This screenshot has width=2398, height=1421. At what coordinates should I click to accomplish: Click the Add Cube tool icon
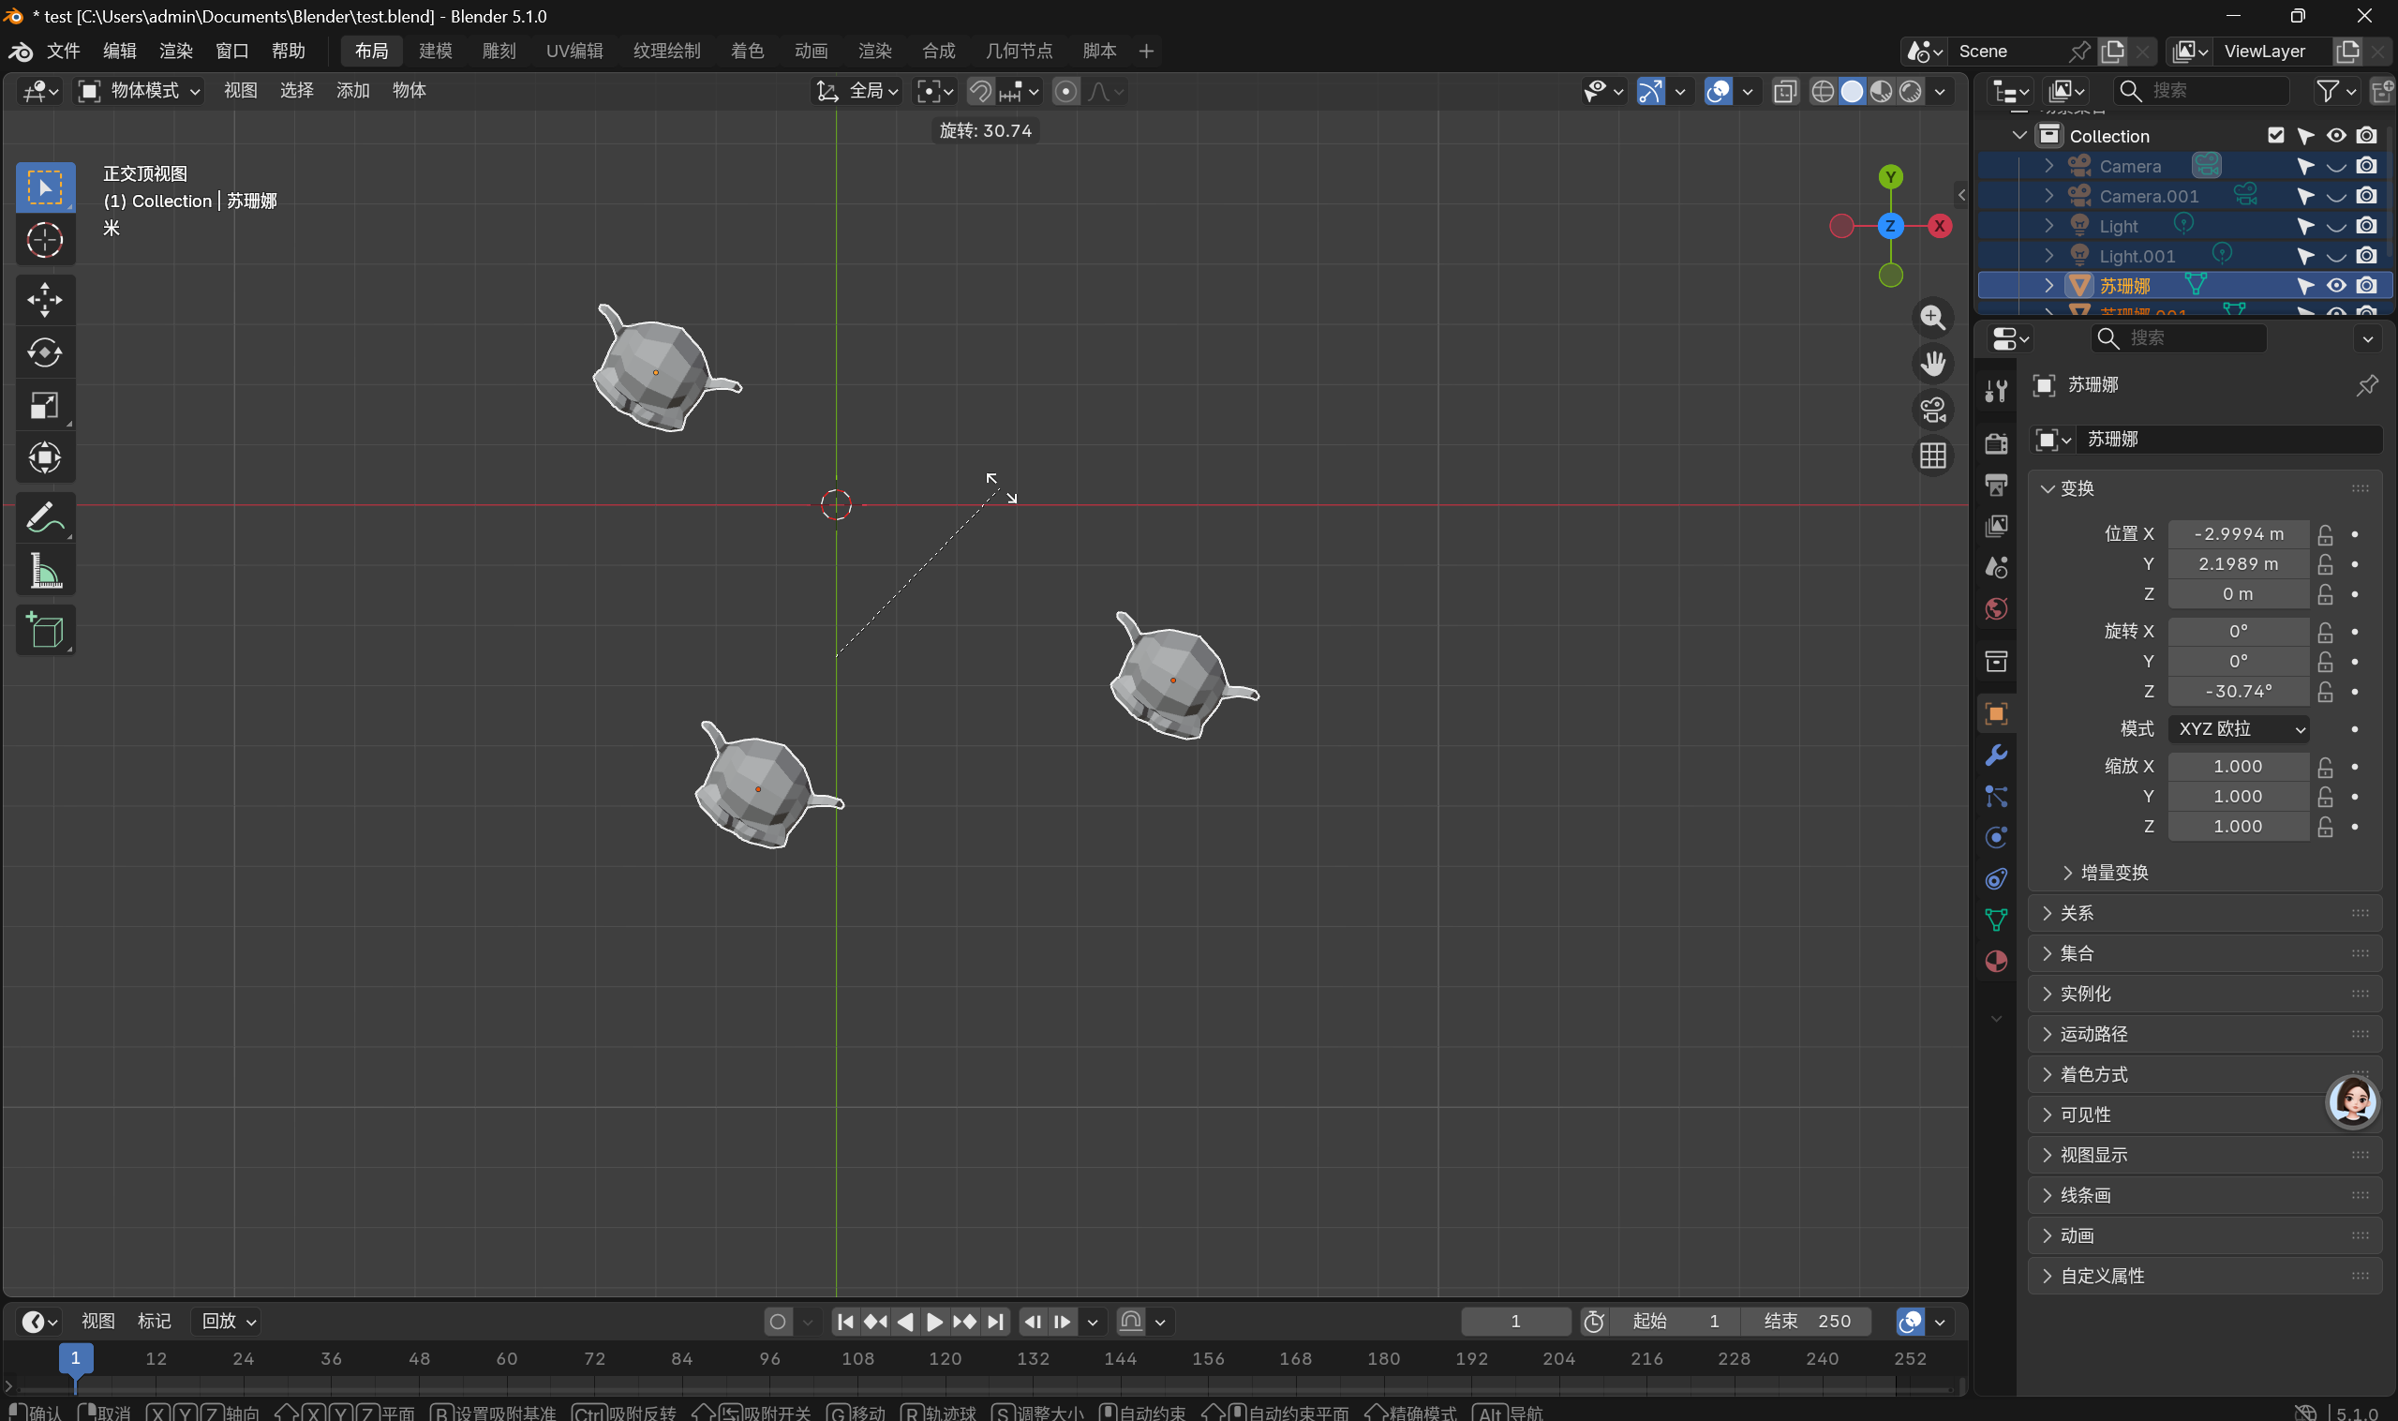tap(44, 630)
